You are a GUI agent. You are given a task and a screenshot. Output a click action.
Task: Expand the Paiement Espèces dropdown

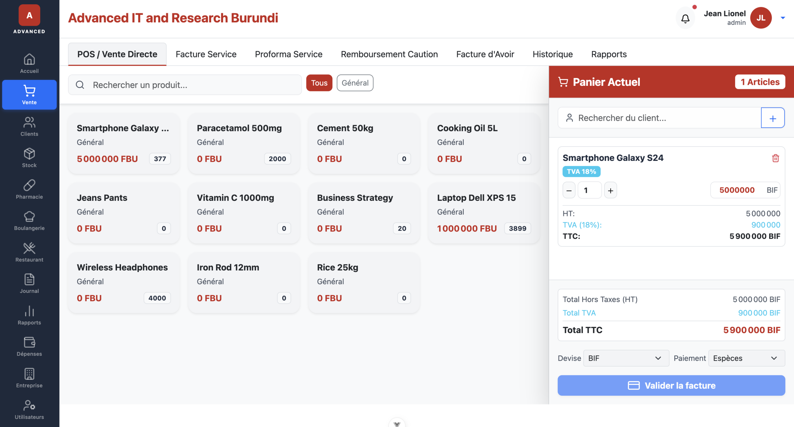coord(746,358)
